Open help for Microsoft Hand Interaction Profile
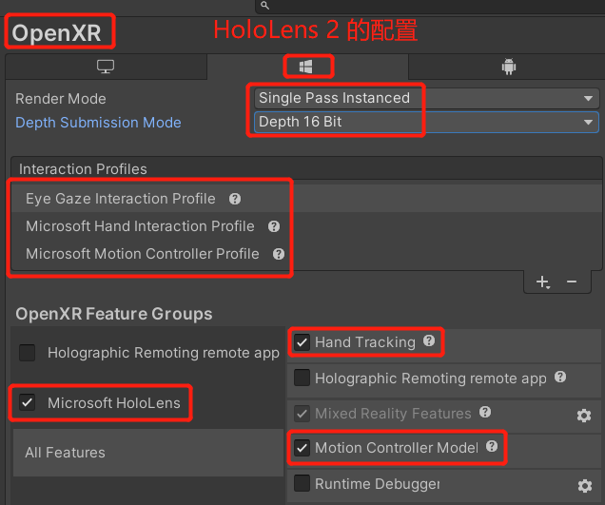This screenshot has width=605, height=505. (274, 226)
